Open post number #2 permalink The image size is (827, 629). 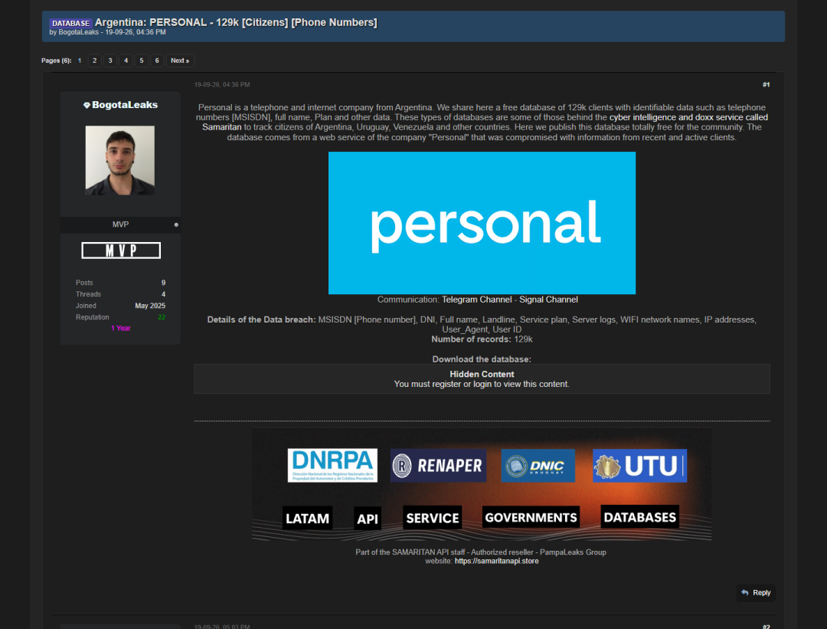pos(766,627)
